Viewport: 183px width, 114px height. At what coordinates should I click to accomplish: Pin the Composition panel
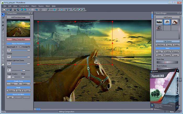click(x=29, y=13)
